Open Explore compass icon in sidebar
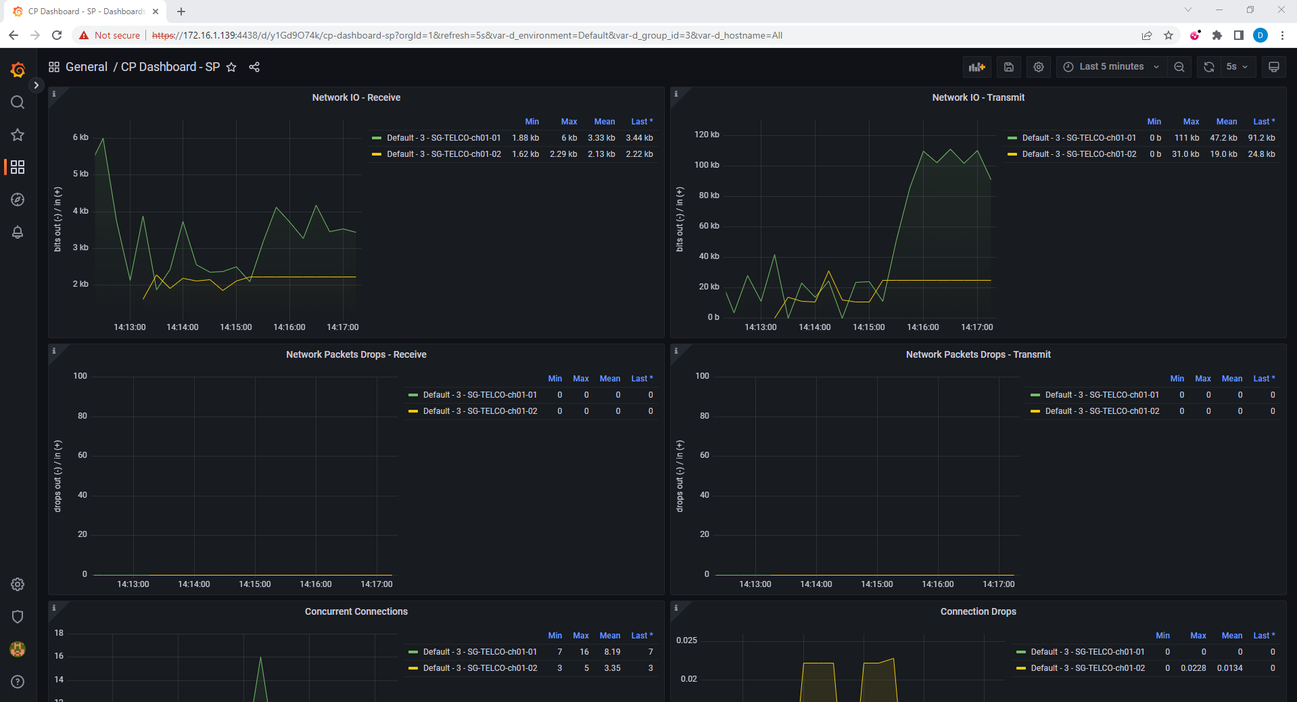Viewport: 1297px width, 702px height. (x=18, y=200)
